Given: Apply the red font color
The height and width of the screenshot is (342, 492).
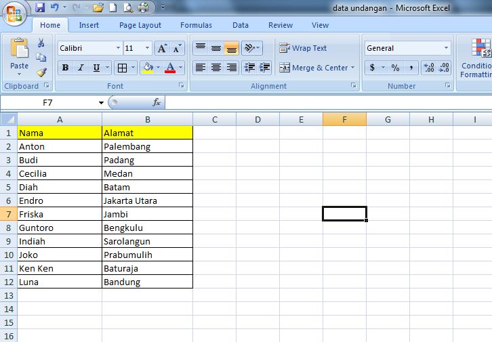Looking at the screenshot, I should pos(170,68).
